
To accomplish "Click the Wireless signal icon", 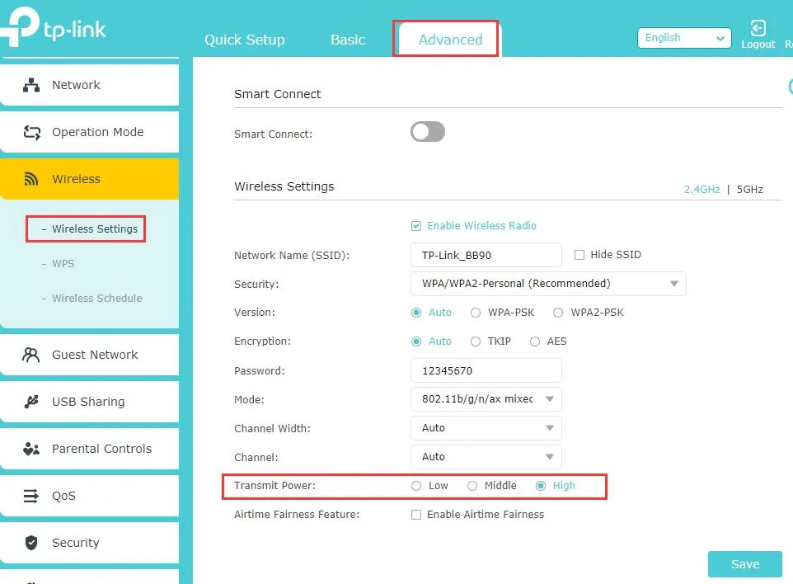I will tap(31, 179).
